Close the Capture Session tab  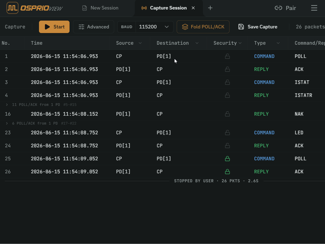pos(193,8)
